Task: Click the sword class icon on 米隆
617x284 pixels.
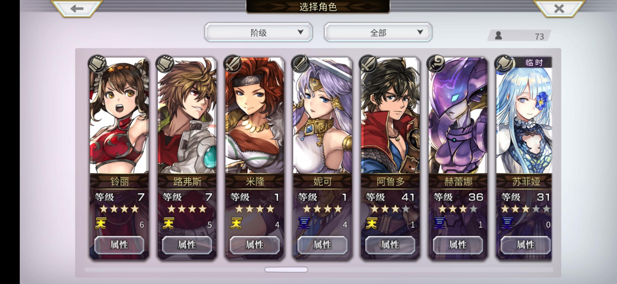Action: [233, 64]
